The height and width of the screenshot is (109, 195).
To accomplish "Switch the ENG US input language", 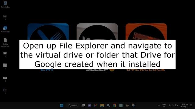I will [164, 105].
